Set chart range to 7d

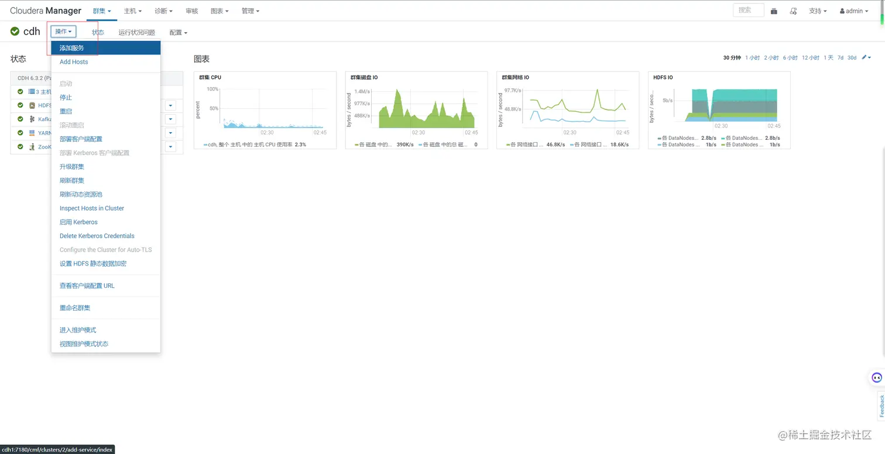click(x=841, y=58)
